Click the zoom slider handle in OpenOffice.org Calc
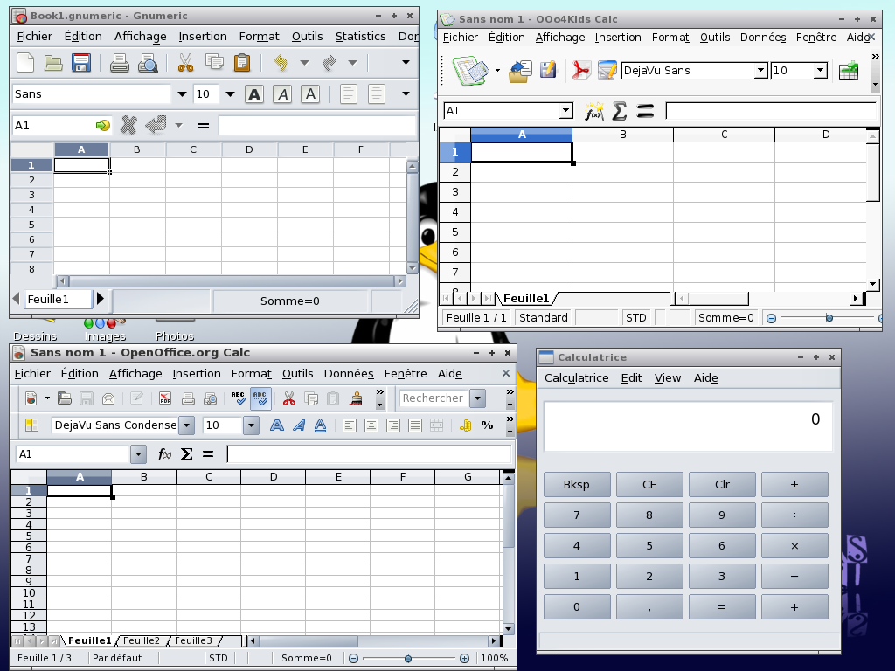Screen dimensions: 895x671 coord(407,659)
